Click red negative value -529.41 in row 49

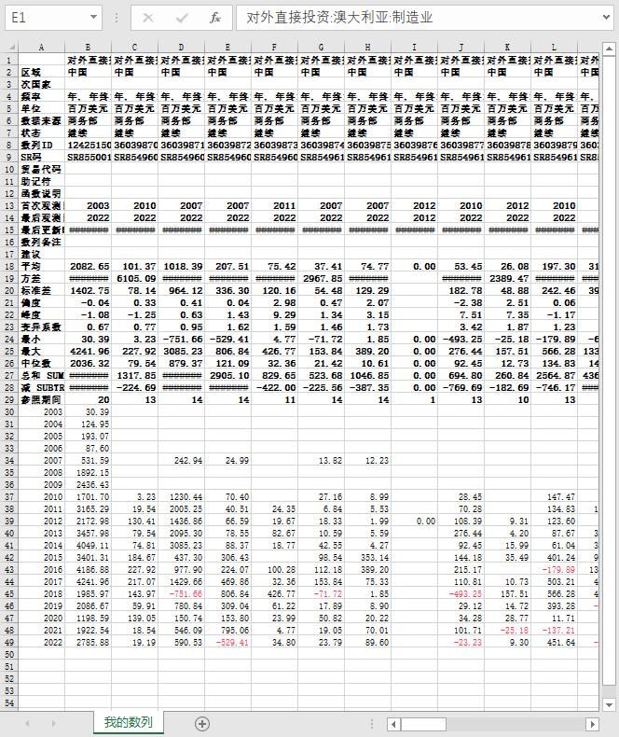pos(227,643)
